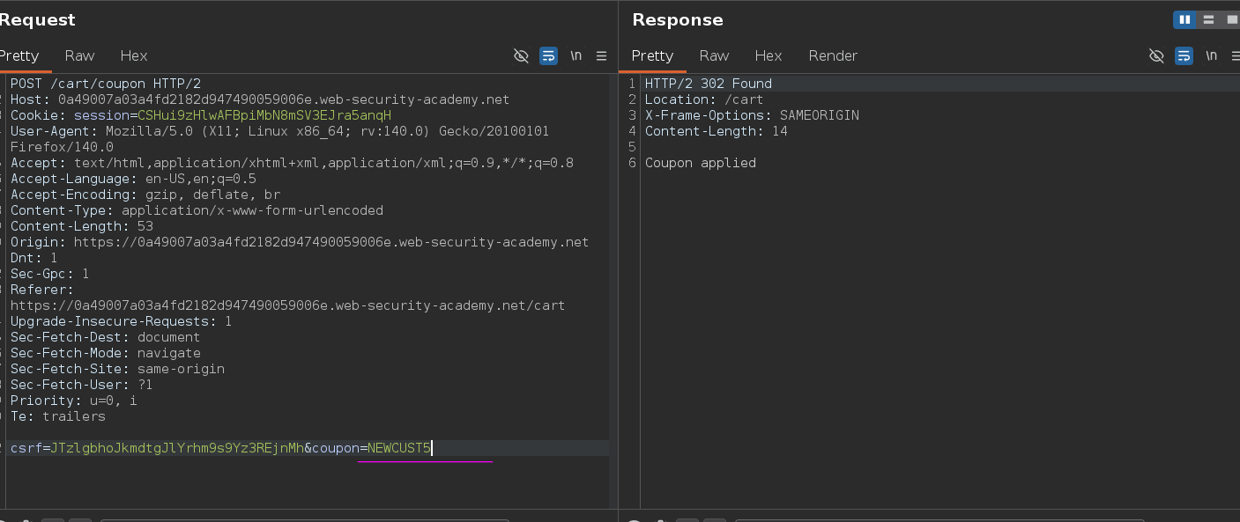Click the Response panel title

[x=678, y=19]
